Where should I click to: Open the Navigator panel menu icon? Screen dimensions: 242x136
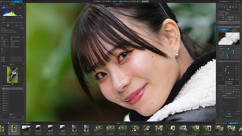click(23, 64)
